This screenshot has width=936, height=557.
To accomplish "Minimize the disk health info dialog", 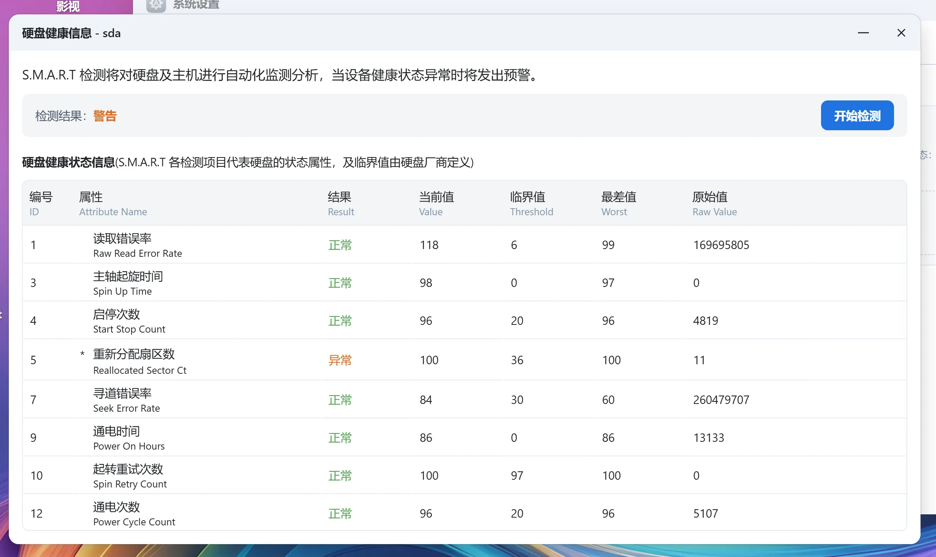I will (x=863, y=33).
